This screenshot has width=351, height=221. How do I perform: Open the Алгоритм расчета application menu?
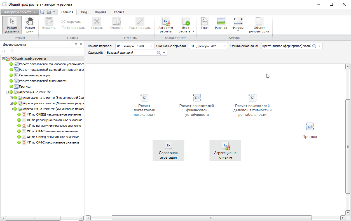point(20,12)
